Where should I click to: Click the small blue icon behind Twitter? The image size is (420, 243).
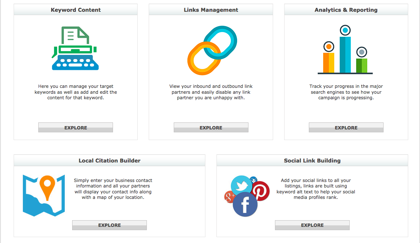253,179
